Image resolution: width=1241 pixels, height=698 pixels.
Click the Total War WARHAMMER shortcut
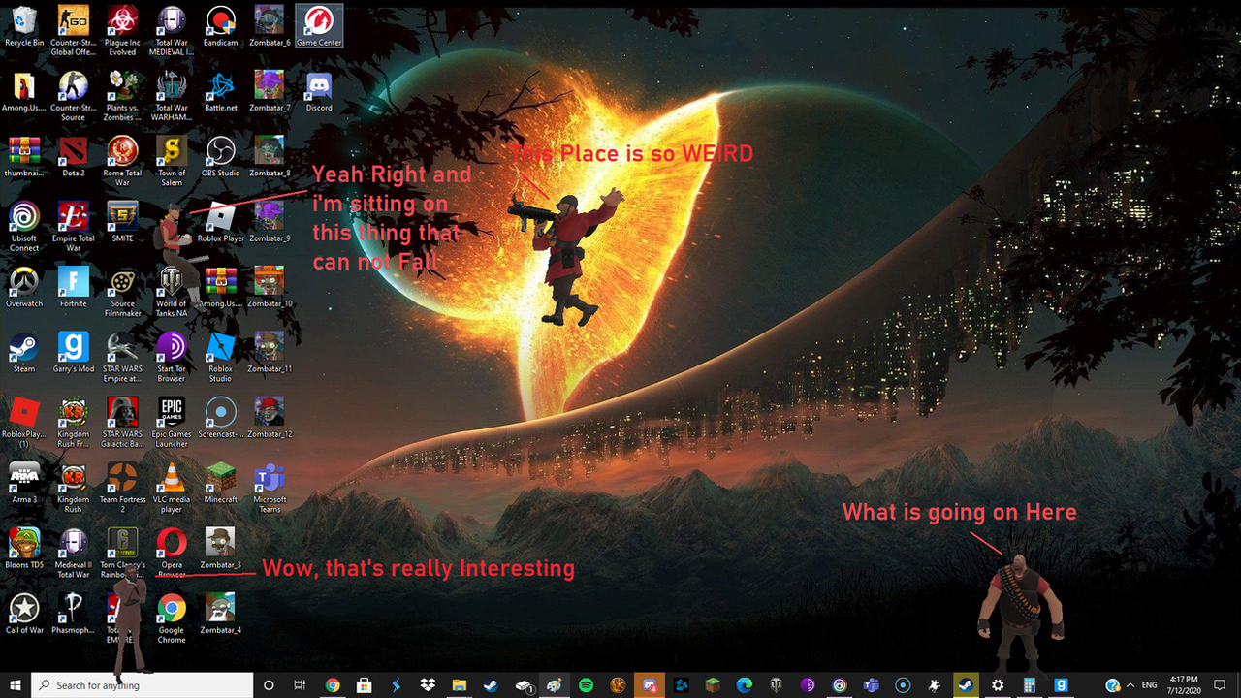click(172, 95)
